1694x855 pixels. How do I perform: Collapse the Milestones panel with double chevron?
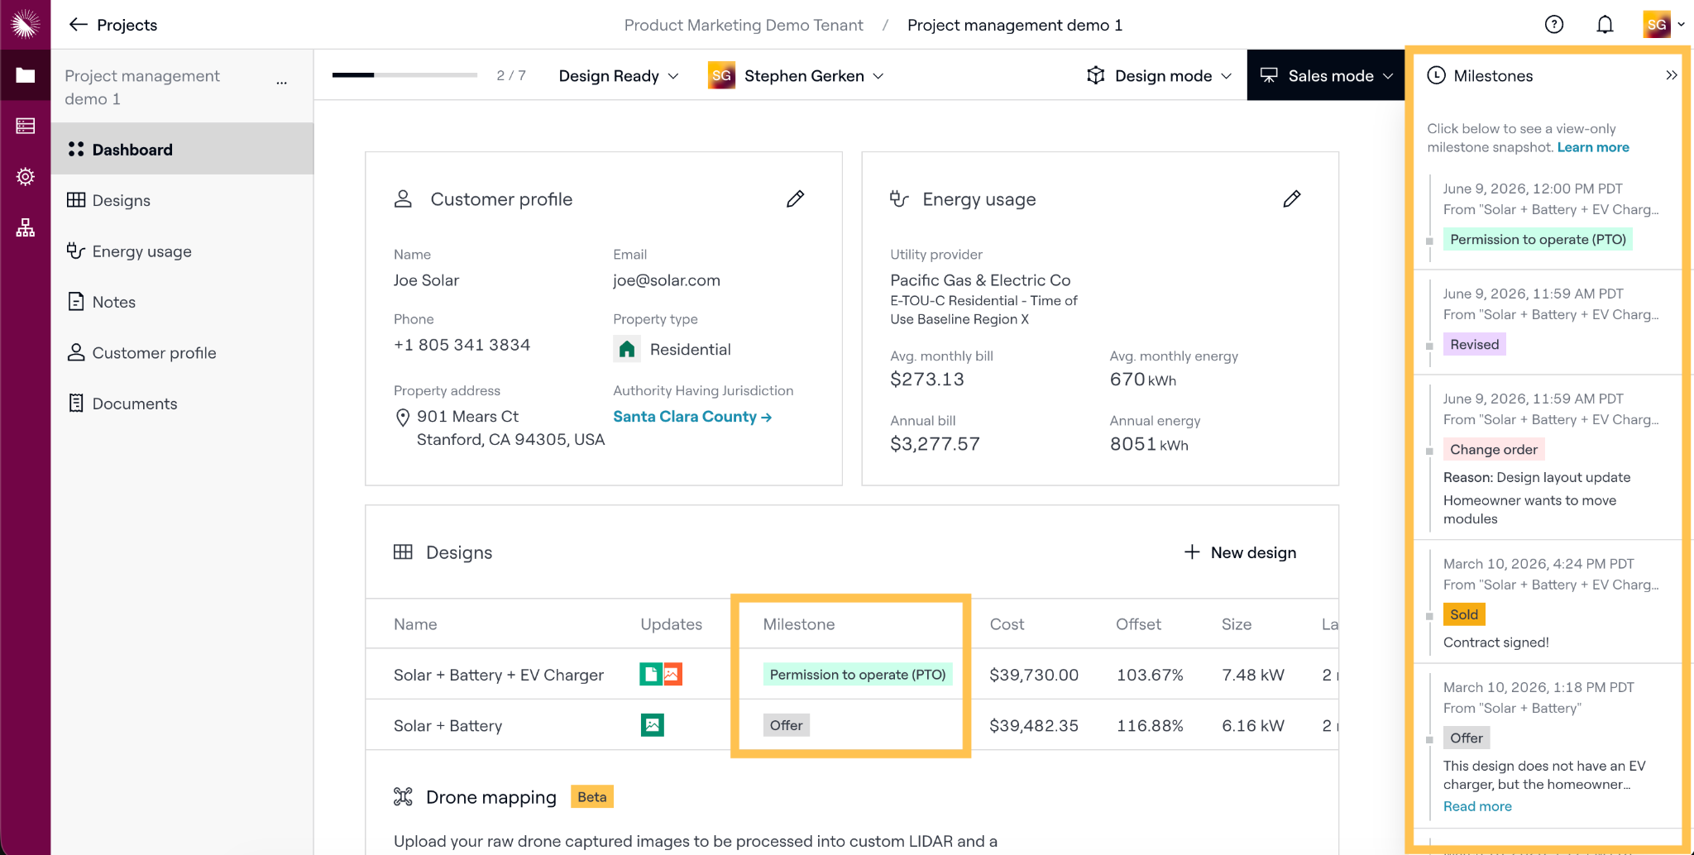pos(1672,75)
